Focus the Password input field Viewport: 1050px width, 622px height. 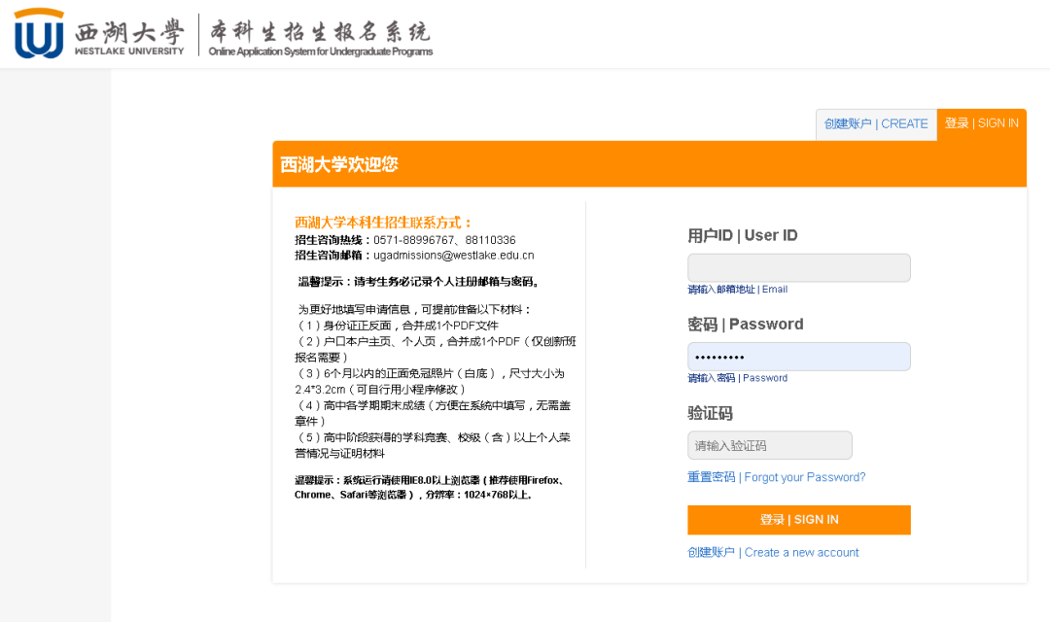799,357
